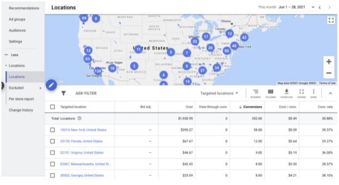Click map cluster marker 17
The width and height of the screenshot is (339, 185).
point(206,37)
